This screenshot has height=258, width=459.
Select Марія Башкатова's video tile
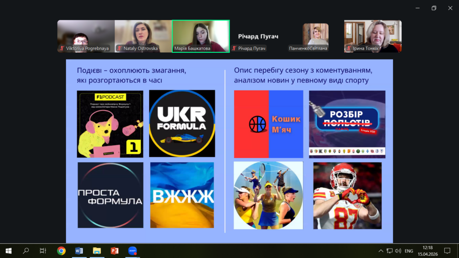(x=201, y=36)
